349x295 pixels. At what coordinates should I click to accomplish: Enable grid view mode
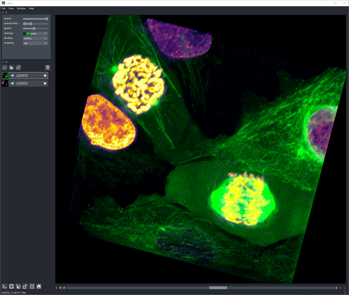point(32,286)
